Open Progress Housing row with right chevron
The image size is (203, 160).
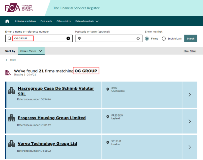pos(190,121)
